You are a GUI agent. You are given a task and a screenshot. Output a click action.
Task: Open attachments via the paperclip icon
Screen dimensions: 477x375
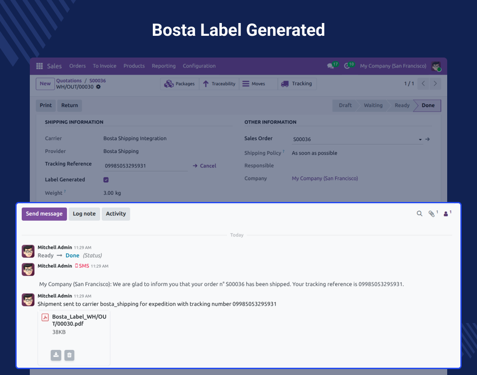(x=431, y=213)
